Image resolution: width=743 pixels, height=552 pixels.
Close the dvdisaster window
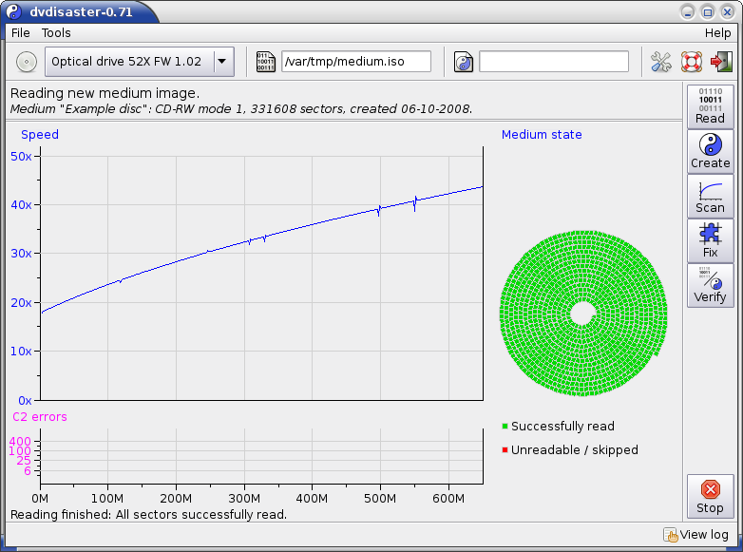click(x=728, y=11)
